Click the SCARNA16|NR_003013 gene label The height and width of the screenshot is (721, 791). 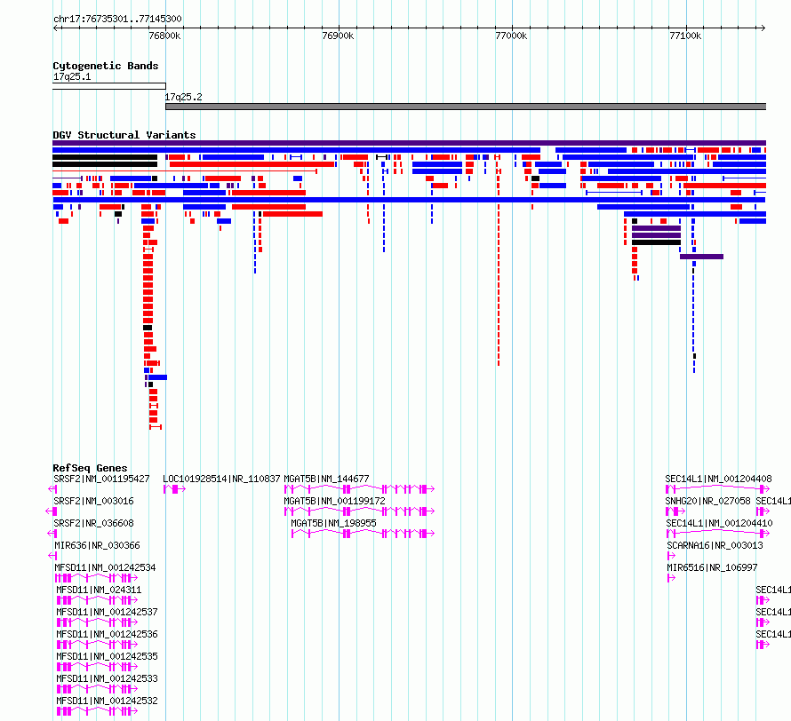tap(715, 545)
